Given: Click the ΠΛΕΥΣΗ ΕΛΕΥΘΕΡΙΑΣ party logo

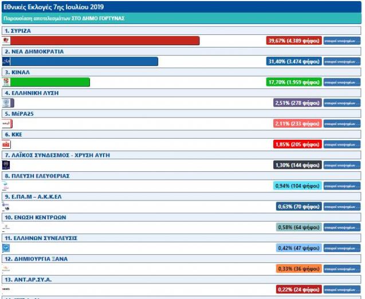Looking at the screenshot, I should 6,186.
